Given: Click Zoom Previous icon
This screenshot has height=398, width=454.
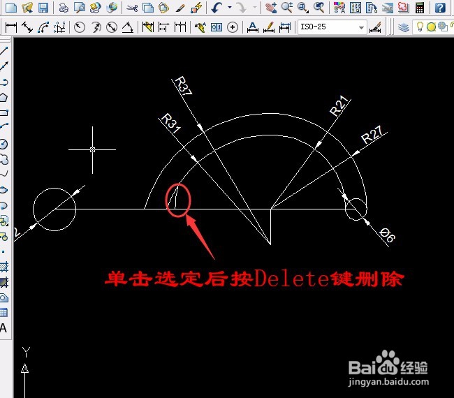Looking at the screenshot, I should (319, 8).
